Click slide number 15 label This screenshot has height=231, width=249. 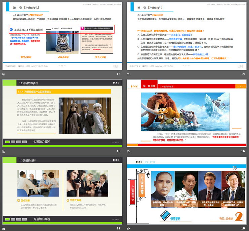(119, 151)
